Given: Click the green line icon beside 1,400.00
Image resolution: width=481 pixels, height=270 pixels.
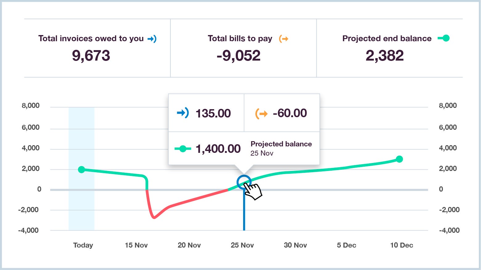Looking at the screenshot, I should 183,148.
